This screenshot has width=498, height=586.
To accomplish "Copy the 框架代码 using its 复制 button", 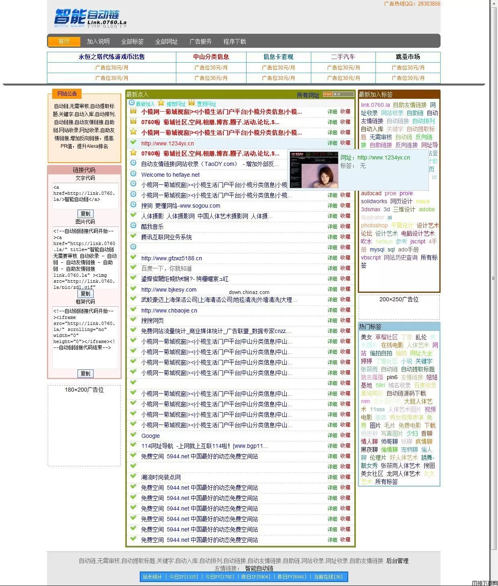I will (x=85, y=374).
